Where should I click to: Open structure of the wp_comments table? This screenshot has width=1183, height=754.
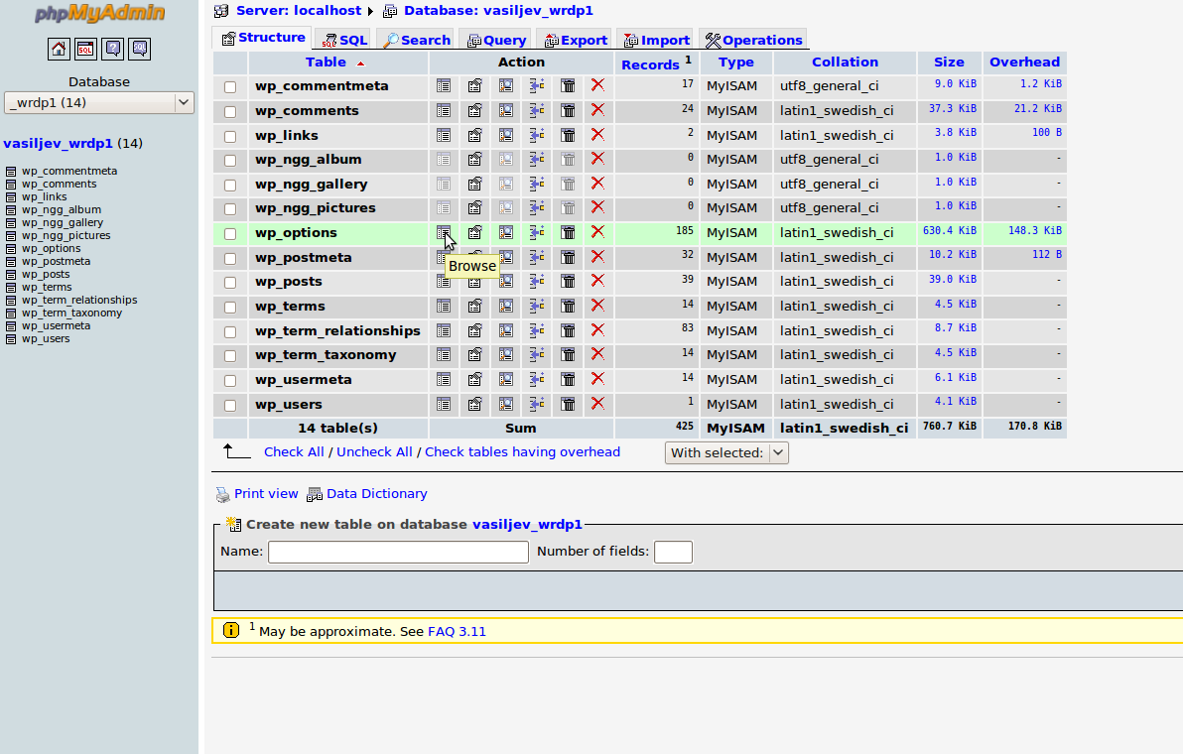[474, 111]
